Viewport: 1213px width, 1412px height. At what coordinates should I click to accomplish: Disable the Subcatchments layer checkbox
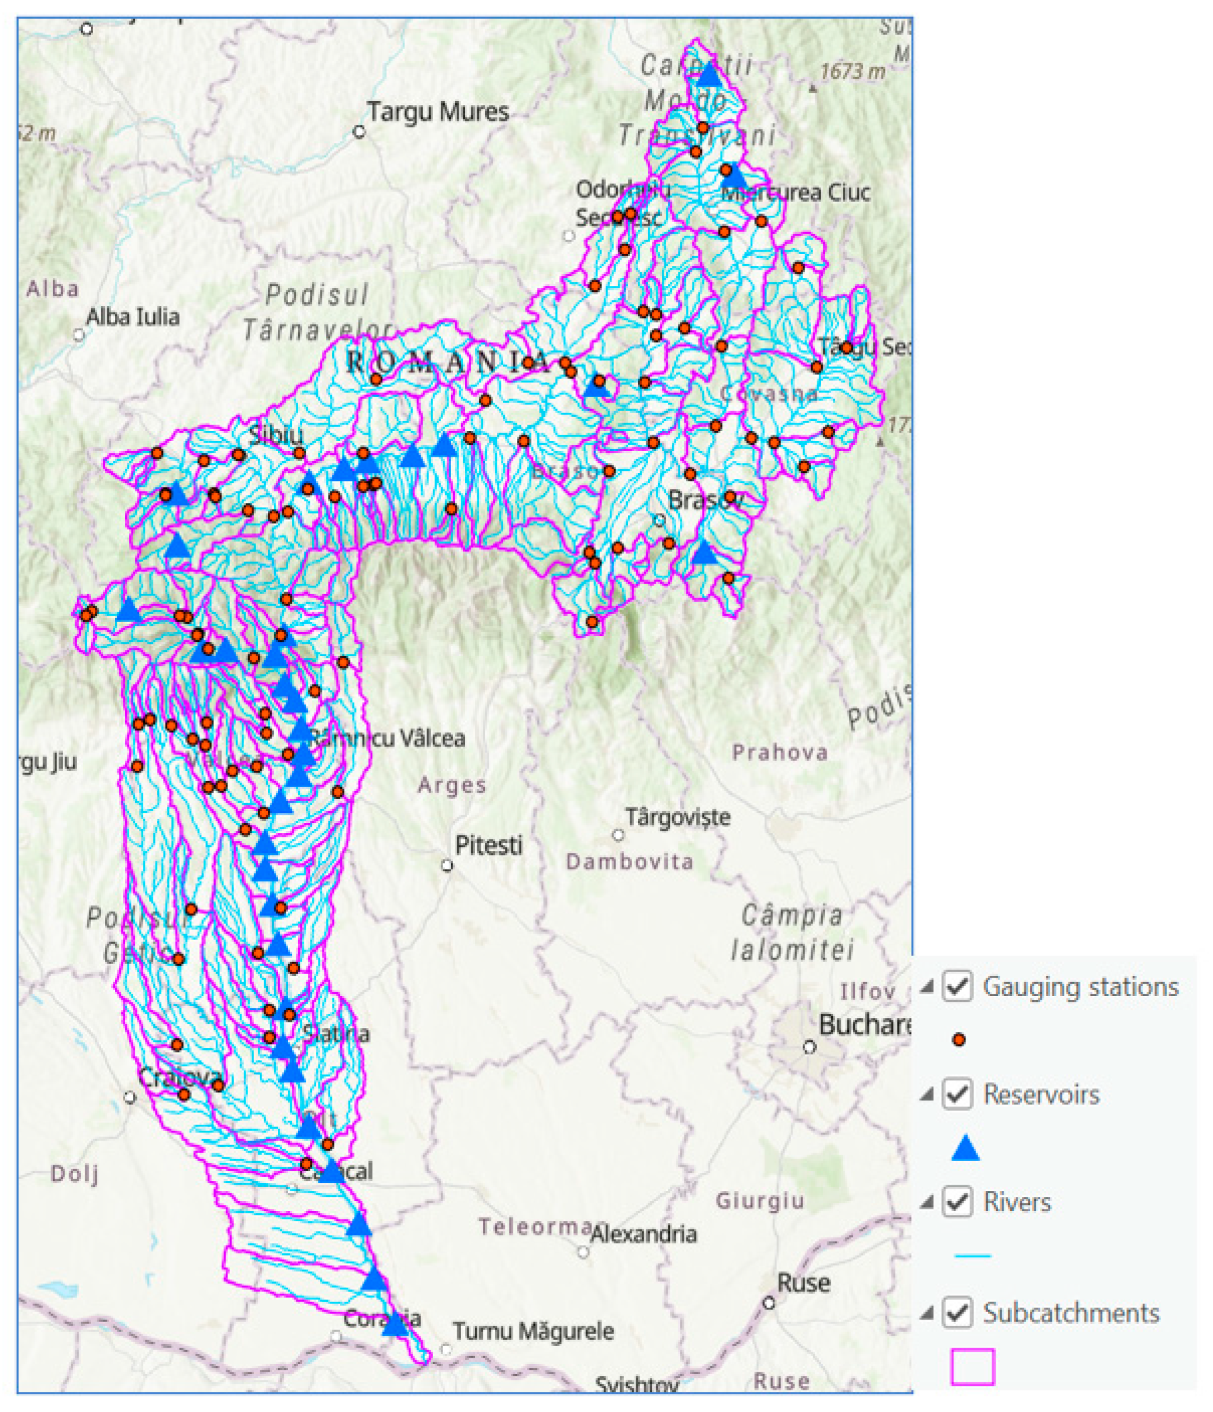pyautogui.click(x=957, y=1312)
